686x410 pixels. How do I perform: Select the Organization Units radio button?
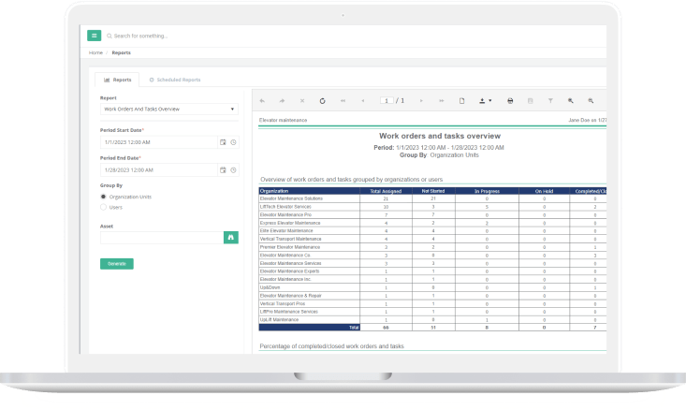pyautogui.click(x=103, y=198)
